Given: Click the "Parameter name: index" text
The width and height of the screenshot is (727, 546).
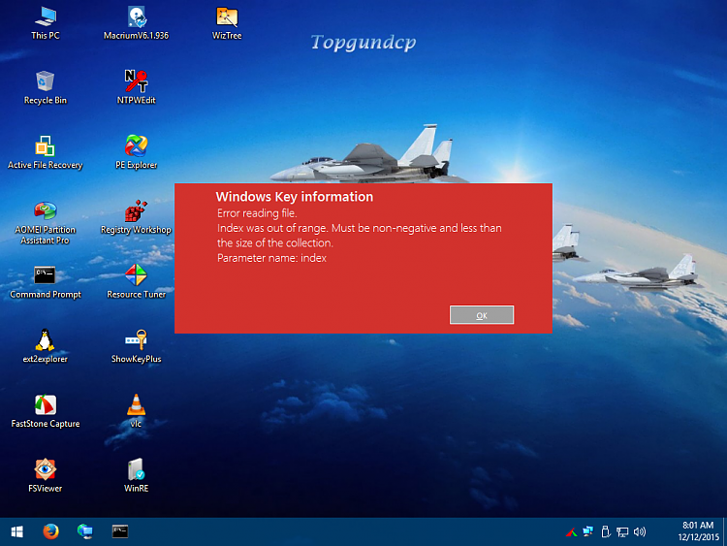Looking at the screenshot, I should (271, 258).
